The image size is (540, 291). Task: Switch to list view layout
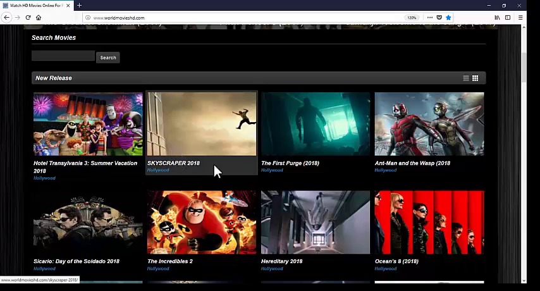tap(466, 78)
